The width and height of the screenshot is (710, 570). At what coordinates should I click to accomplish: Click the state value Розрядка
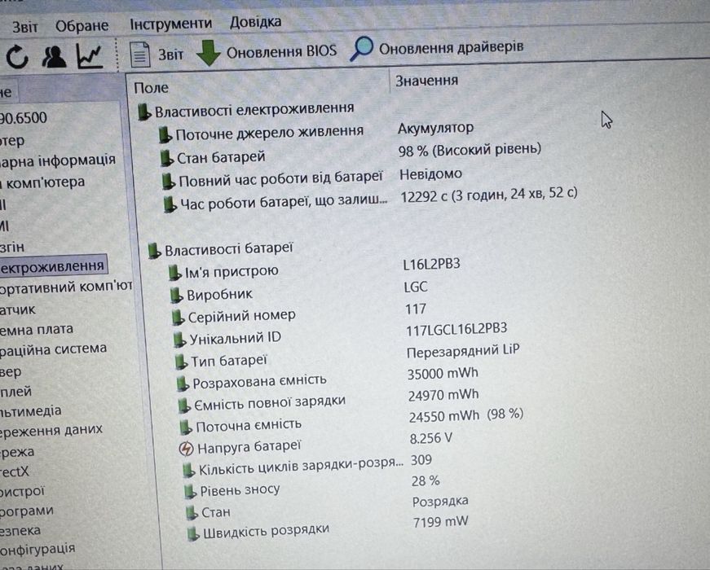coord(440,502)
